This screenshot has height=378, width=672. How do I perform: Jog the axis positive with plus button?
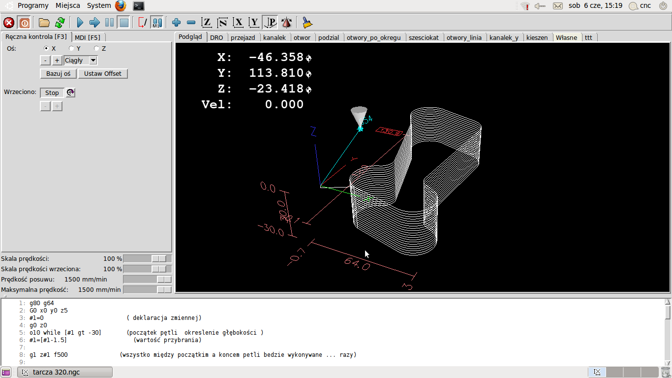click(57, 61)
